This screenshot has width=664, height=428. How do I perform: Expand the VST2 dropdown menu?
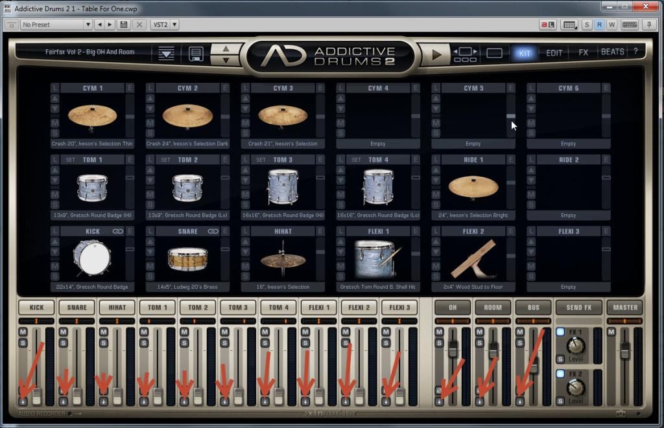pos(165,25)
